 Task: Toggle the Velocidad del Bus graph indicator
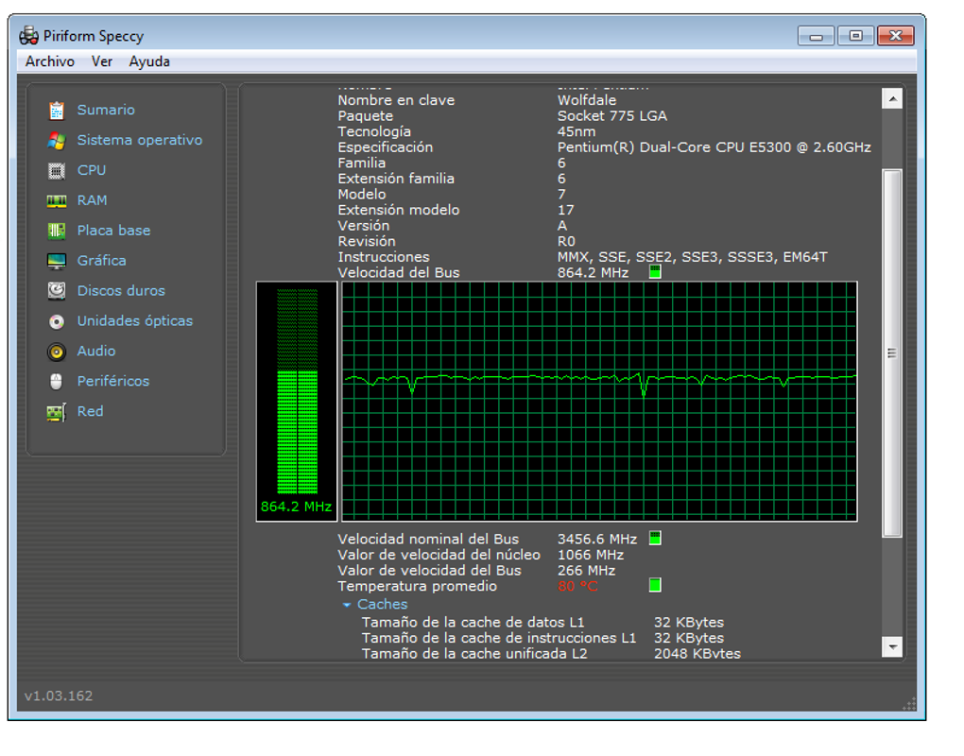655,273
